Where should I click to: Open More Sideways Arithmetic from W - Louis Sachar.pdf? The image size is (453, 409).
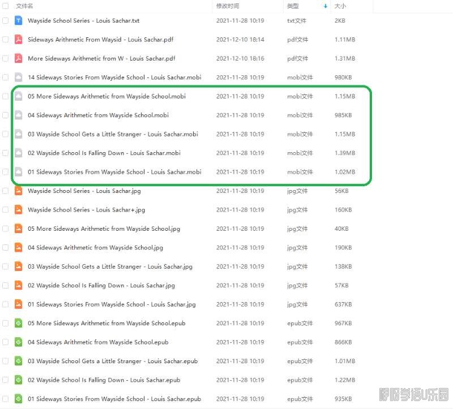101,59
